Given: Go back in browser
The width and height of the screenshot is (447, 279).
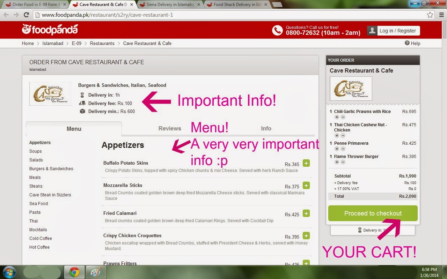Looking at the screenshot, I should click(6, 15).
